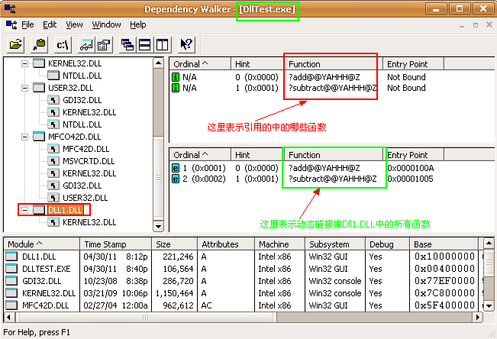Open the Edit menu
The height and width of the screenshot is (339, 497).
(50, 24)
